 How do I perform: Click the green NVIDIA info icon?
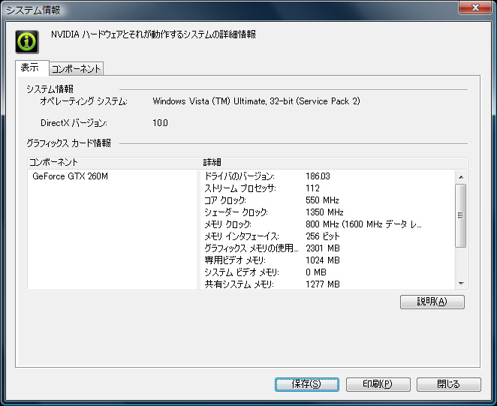click(27, 42)
